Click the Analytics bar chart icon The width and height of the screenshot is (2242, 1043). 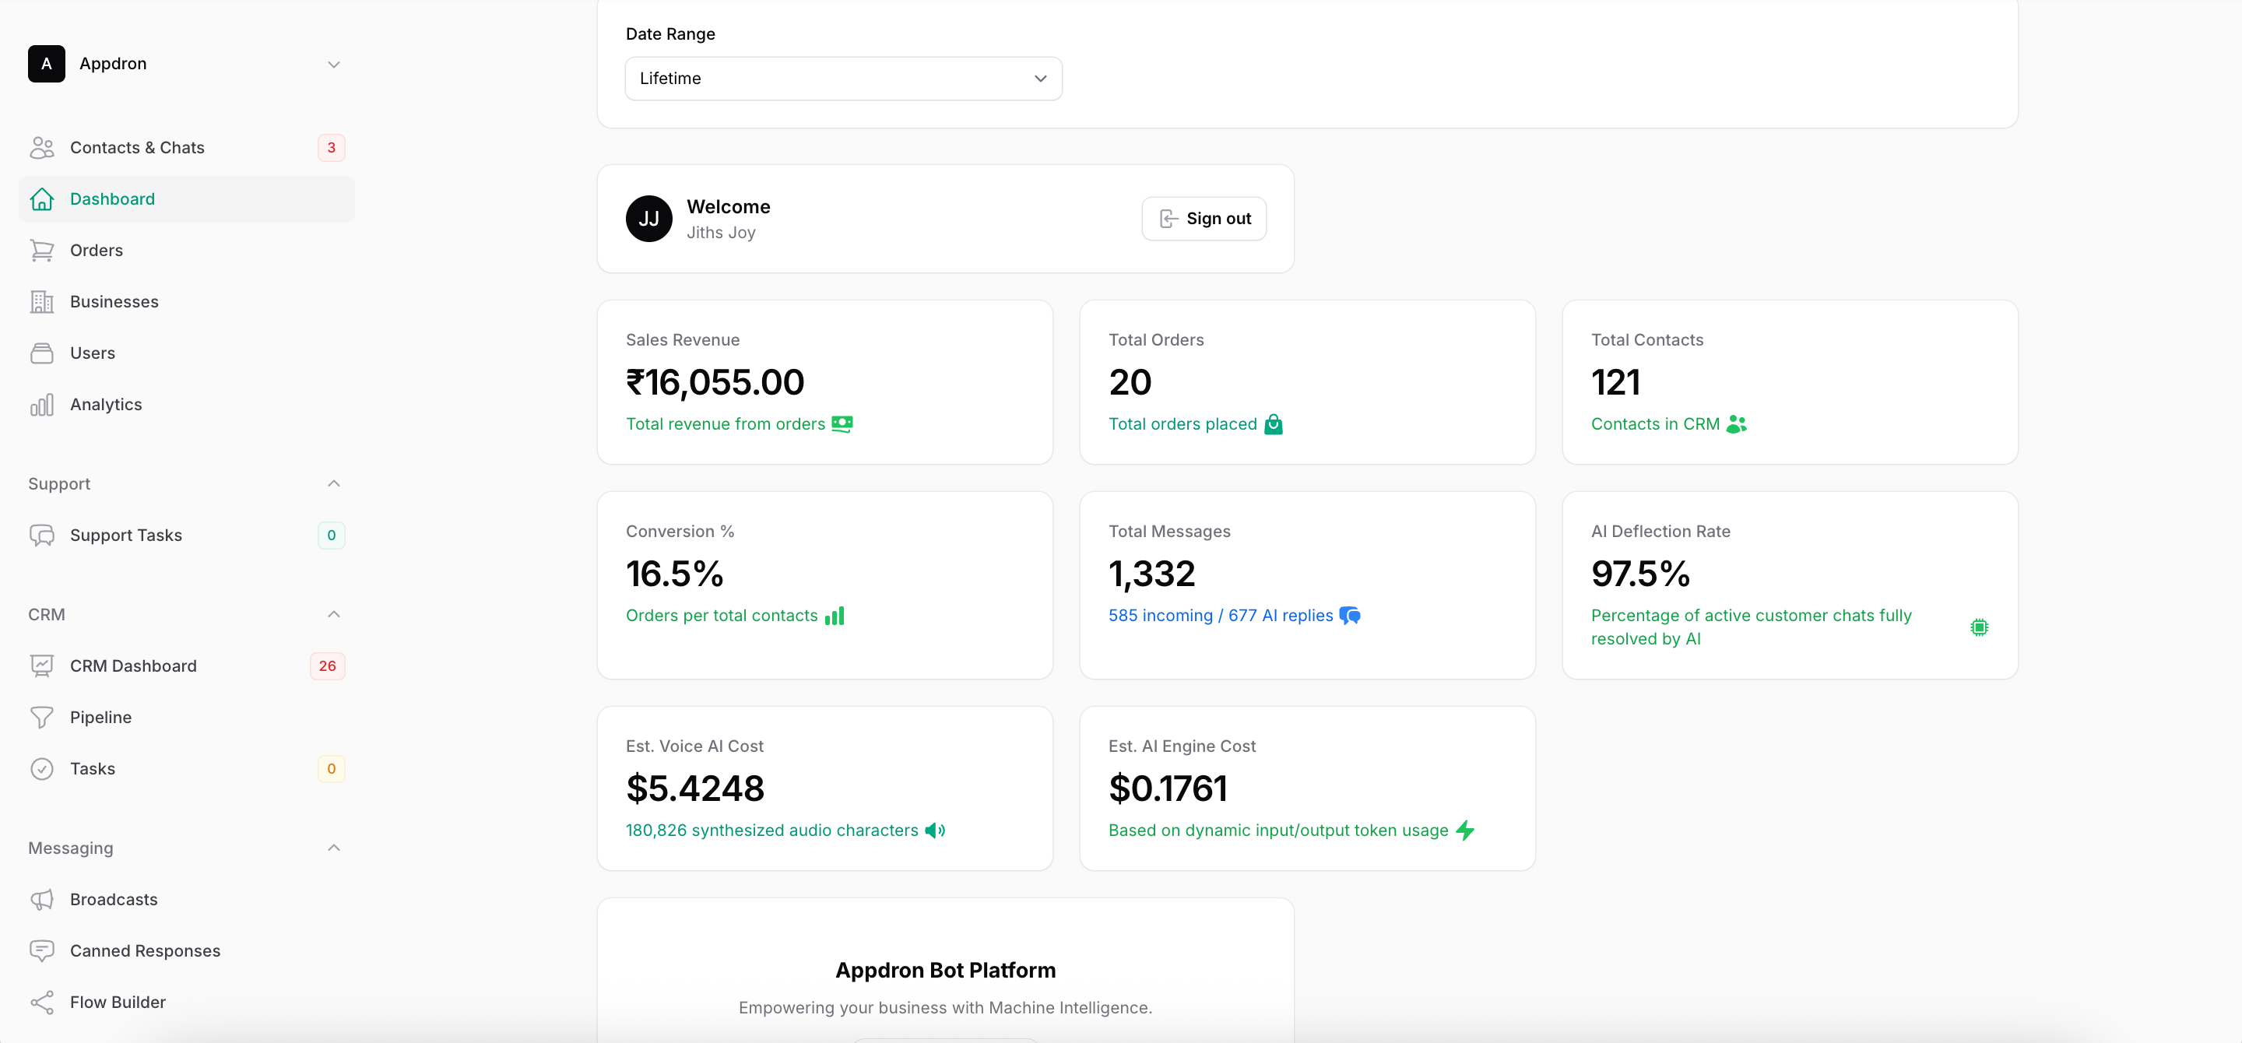point(42,405)
